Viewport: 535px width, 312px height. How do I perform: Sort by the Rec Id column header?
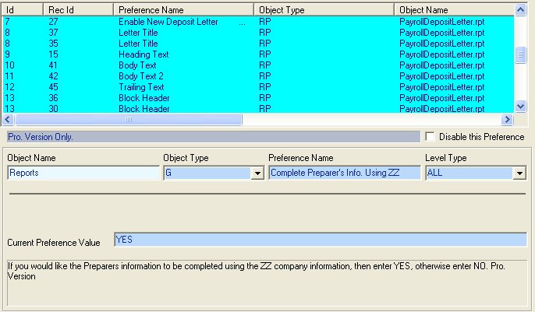coord(80,10)
